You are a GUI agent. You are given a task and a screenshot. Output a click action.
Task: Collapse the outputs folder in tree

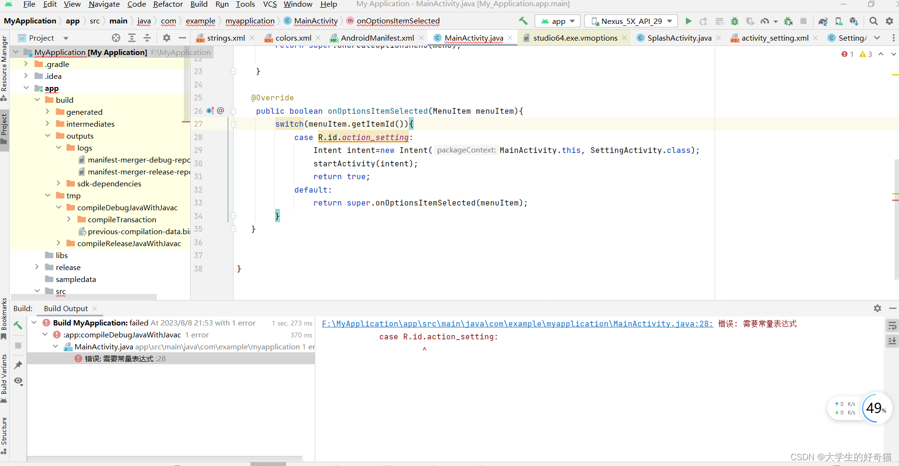(48, 136)
